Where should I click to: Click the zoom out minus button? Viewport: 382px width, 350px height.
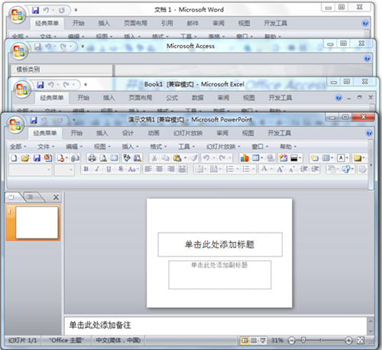[292, 340]
